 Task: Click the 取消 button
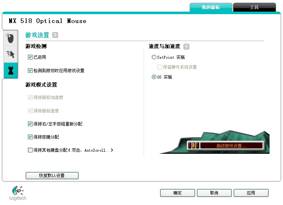(214, 193)
